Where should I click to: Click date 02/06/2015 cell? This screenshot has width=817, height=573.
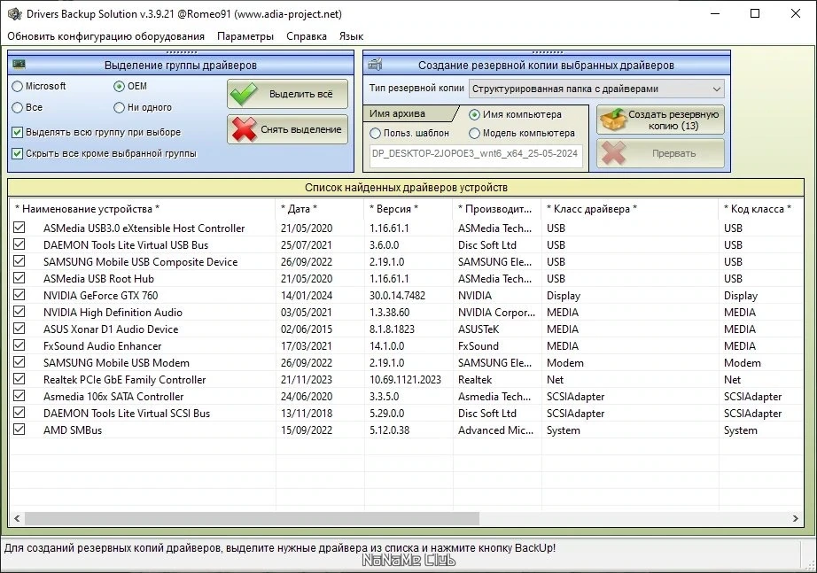(x=307, y=329)
